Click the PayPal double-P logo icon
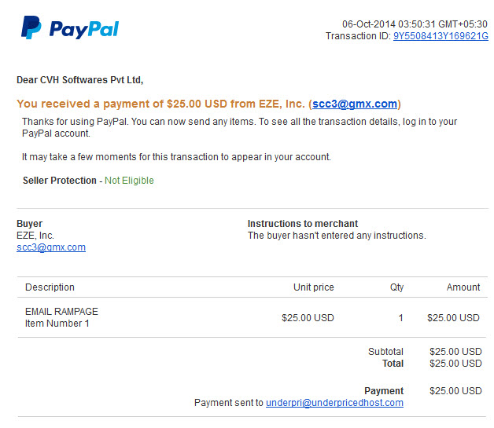The height and width of the screenshot is (428, 494). coord(31,27)
